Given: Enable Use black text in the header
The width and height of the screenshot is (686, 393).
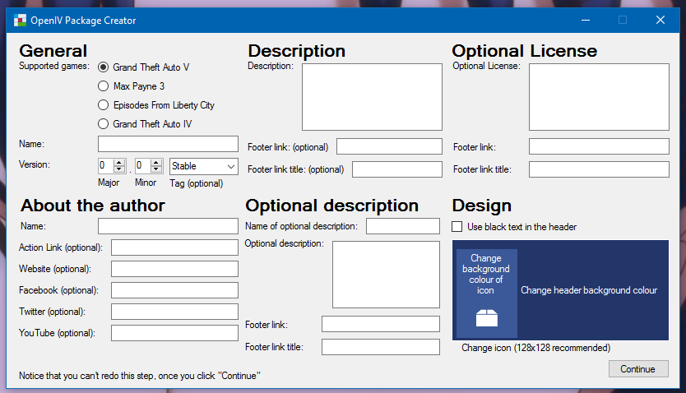Looking at the screenshot, I should coord(459,227).
